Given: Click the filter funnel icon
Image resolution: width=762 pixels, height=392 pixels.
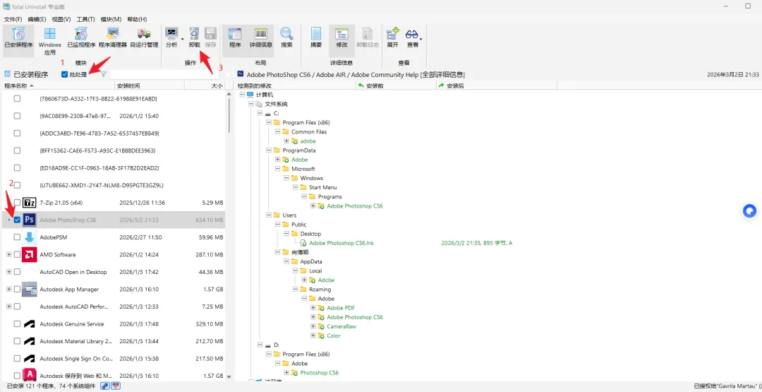Looking at the screenshot, I should pos(104,74).
